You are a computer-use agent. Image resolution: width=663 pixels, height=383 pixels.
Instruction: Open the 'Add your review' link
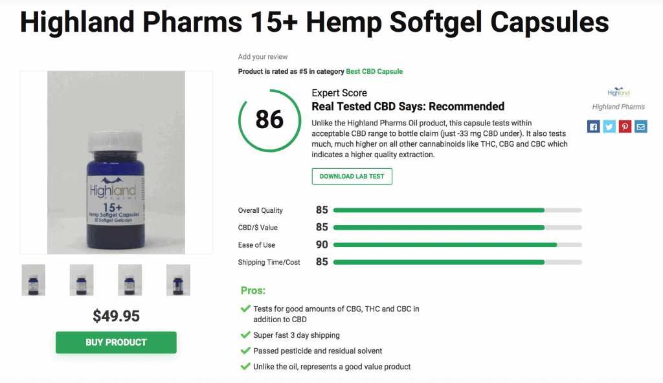(x=262, y=56)
